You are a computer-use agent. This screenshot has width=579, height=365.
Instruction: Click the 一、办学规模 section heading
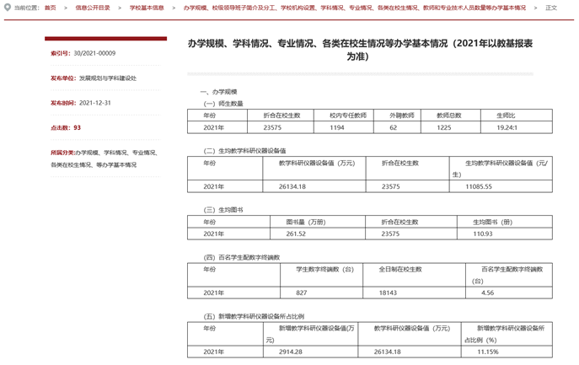pos(218,91)
